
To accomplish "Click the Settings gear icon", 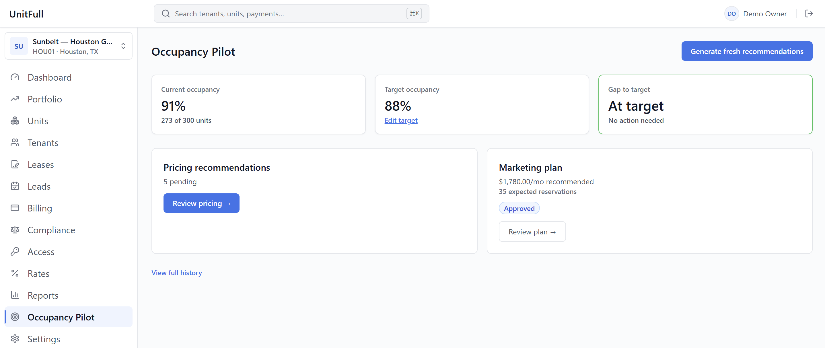I will pyautogui.click(x=15, y=339).
